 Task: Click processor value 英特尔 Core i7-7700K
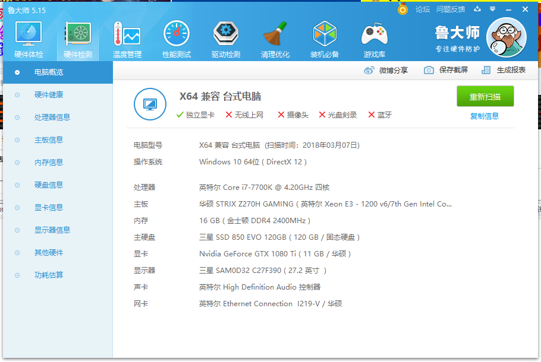(264, 188)
